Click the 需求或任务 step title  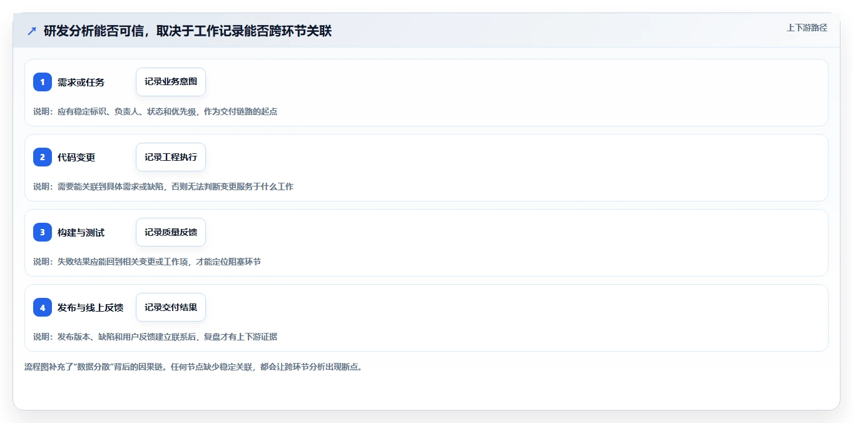tap(81, 82)
